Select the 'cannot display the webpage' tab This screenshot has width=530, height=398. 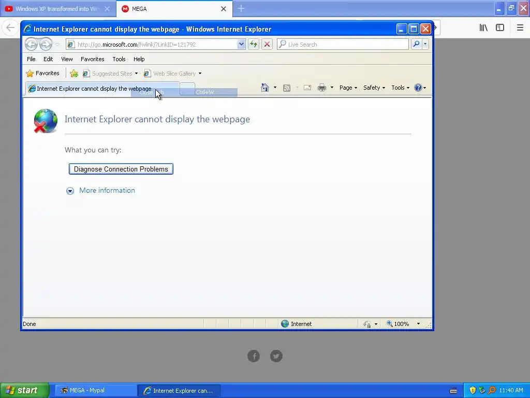pos(102,89)
